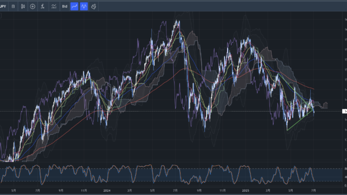Click the 2025 label on time axis

click(246, 190)
